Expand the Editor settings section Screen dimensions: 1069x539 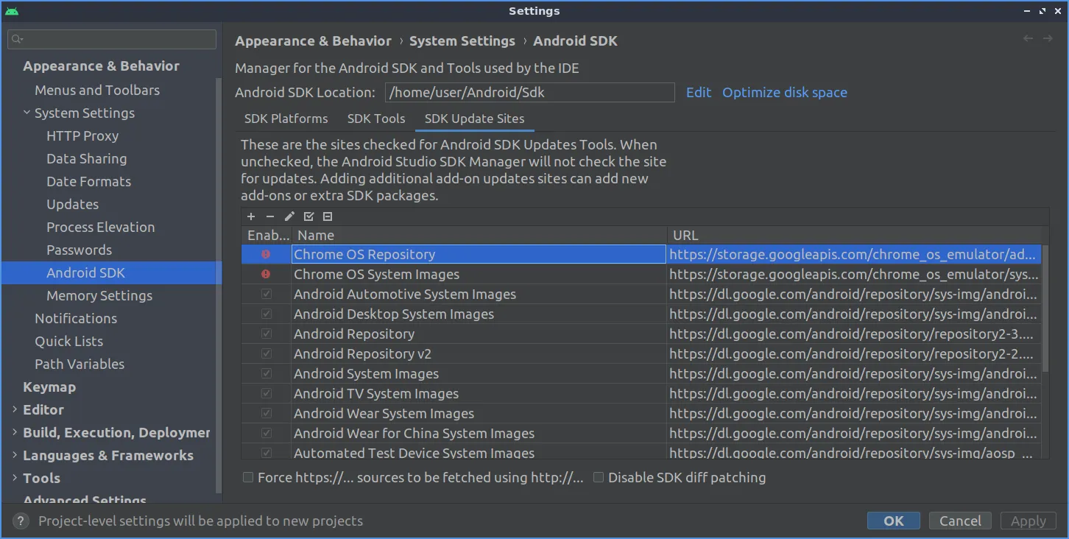point(15,409)
